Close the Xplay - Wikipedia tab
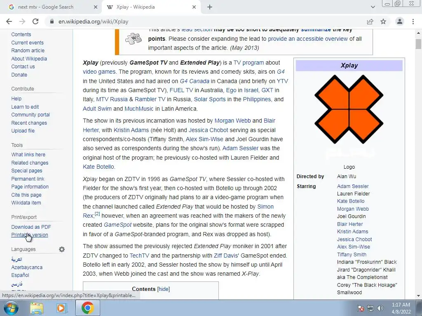 point(194,7)
